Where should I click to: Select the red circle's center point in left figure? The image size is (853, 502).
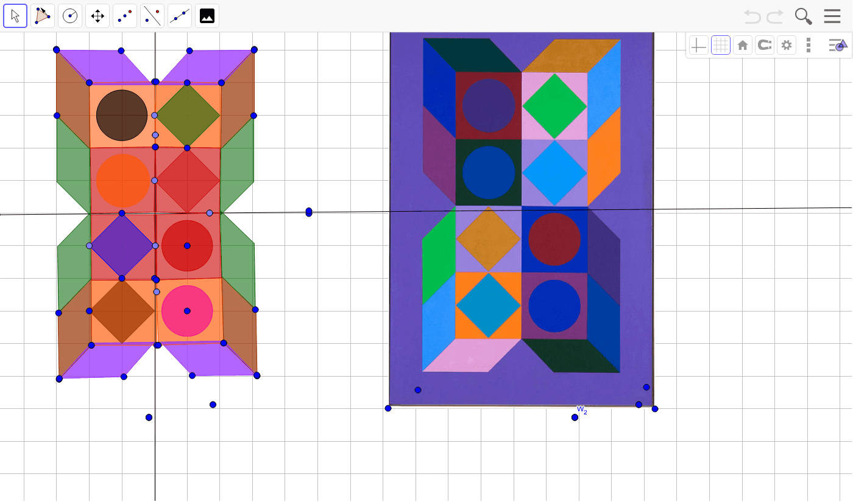(x=187, y=246)
